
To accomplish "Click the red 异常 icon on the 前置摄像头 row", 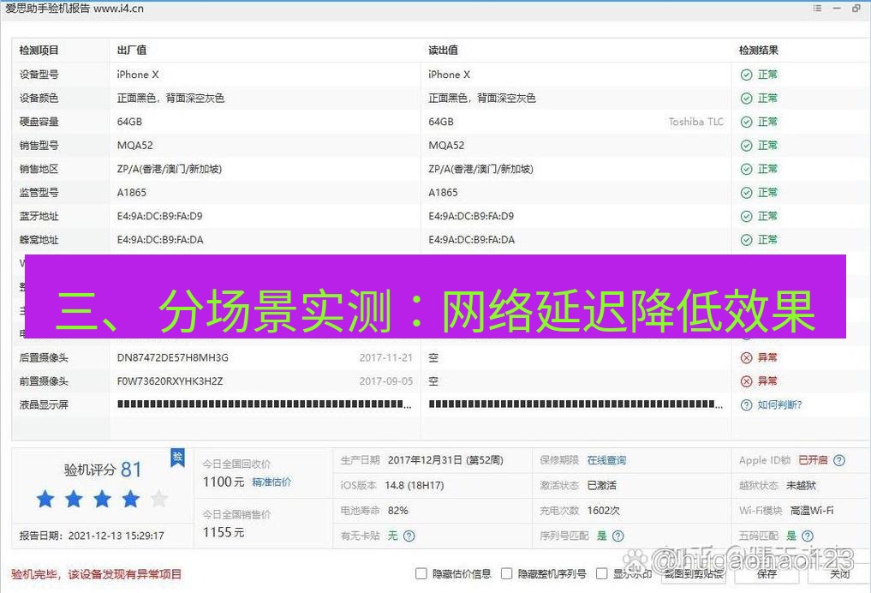I will pyautogui.click(x=745, y=380).
